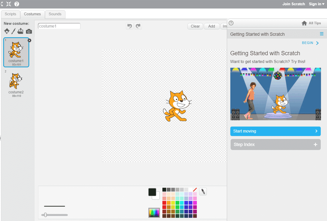Screen dimensions: 327x221
Task: Choose costume from library icon
Action: [x=7, y=31]
